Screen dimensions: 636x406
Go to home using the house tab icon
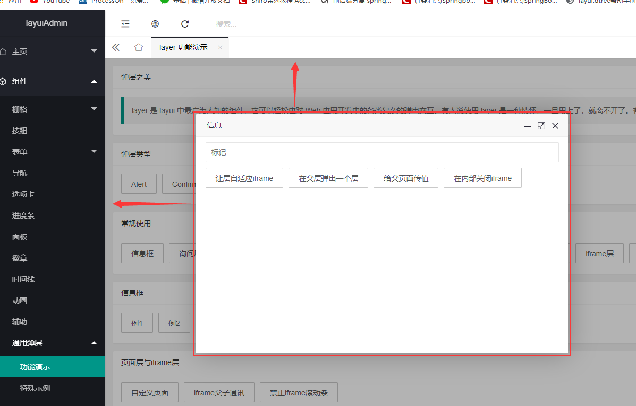click(138, 47)
